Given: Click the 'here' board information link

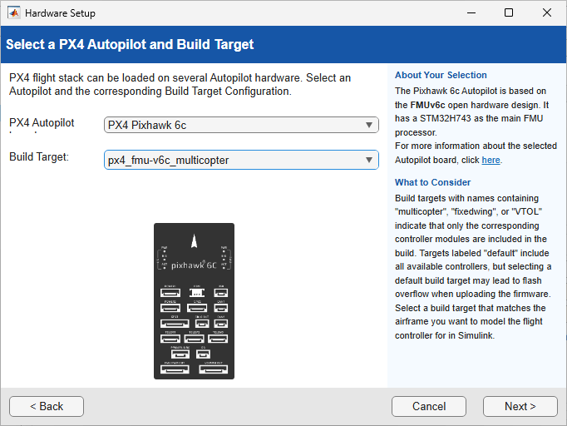Looking at the screenshot, I should pyautogui.click(x=491, y=160).
